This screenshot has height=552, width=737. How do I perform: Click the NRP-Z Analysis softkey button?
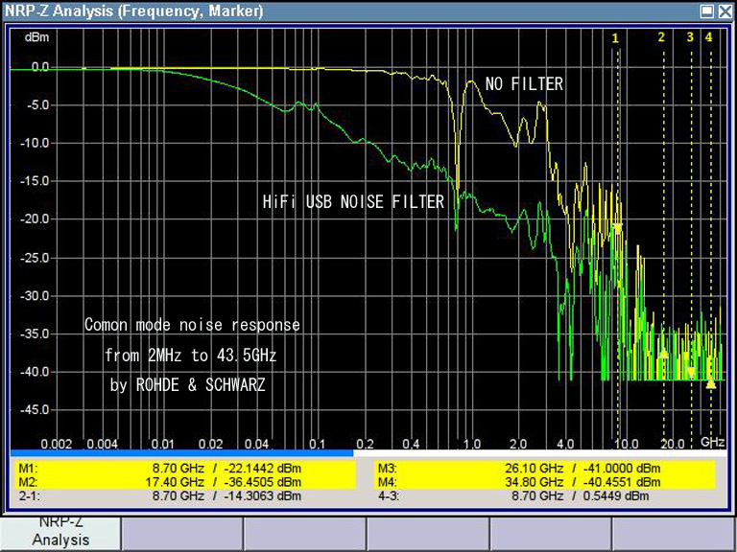60,534
